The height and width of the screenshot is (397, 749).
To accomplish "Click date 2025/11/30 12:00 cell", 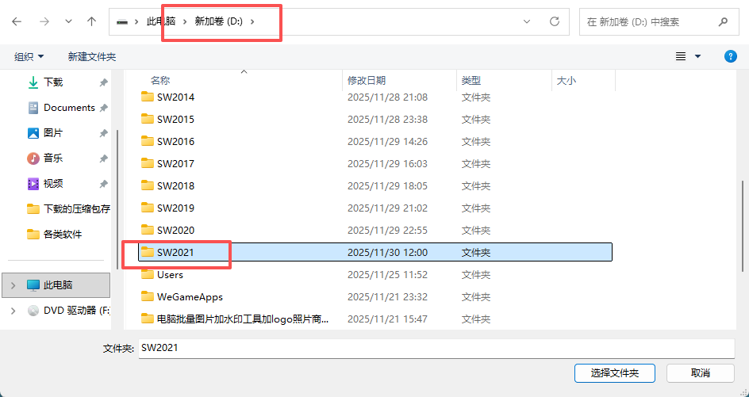I will [x=387, y=253].
